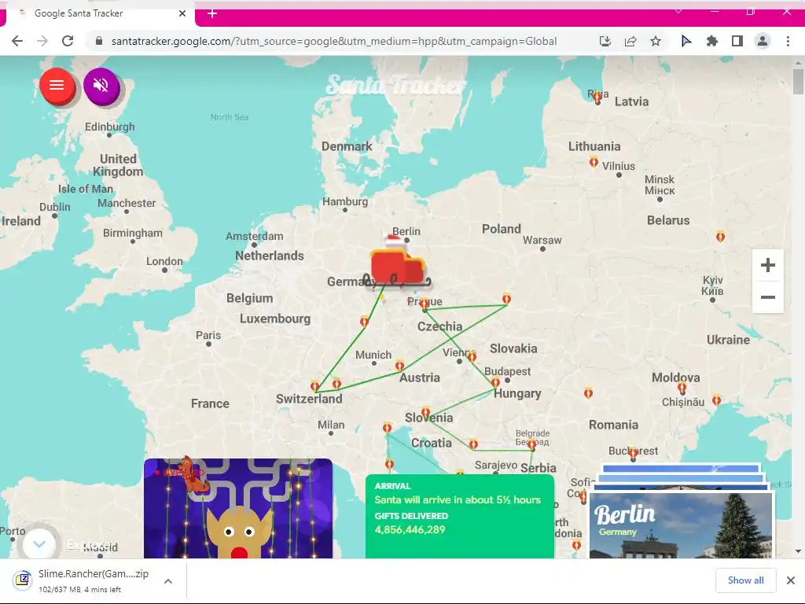Toggle the browser side panel

pyautogui.click(x=737, y=41)
